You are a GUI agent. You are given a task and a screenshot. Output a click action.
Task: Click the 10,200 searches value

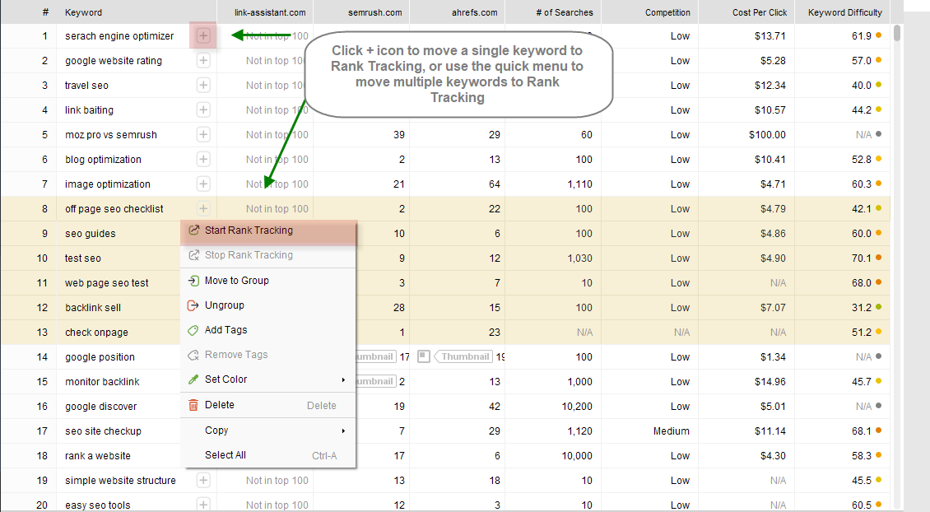(577, 407)
